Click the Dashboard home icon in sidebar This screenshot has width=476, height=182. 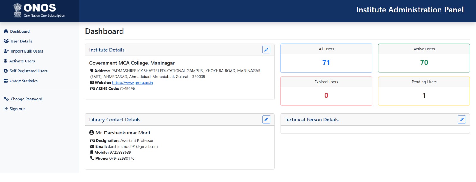pyautogui.click(x=6, y=31)
